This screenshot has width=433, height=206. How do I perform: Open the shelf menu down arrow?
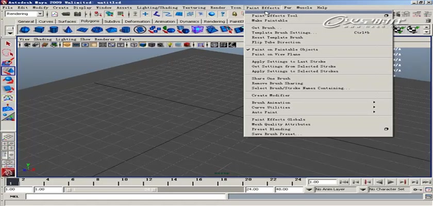point(10,33)
